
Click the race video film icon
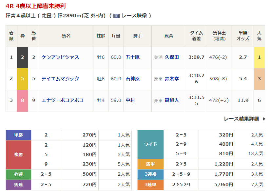point(116,16)
